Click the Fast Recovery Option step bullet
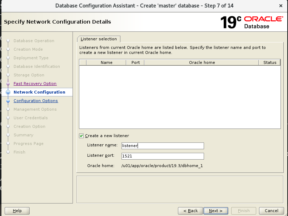This screenshot has width=288, height=216. (x=8, y=84)
